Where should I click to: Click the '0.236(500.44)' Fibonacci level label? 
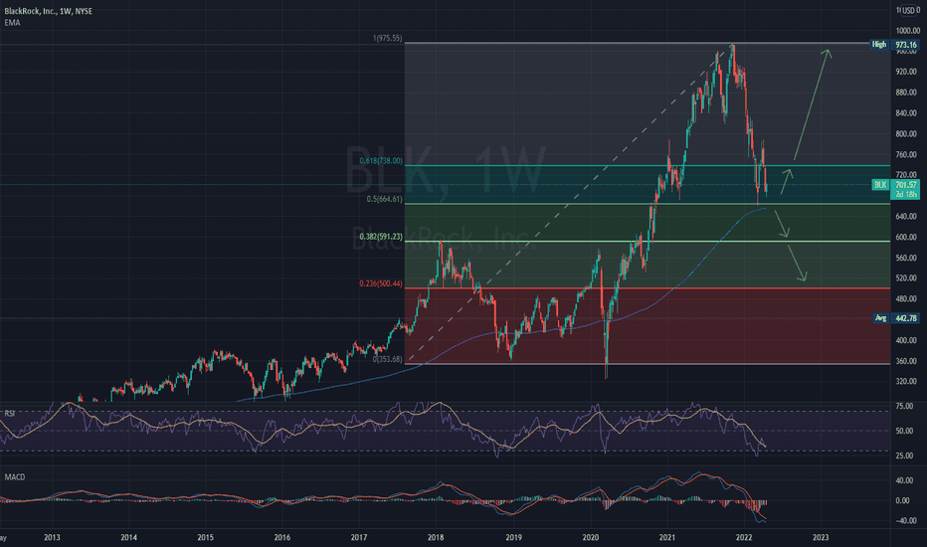381,283
